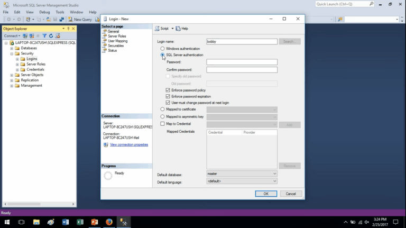Open Help in the Login dialog toolbar
The width and height of the screenshot is (406, 228).
click(x=182, y=29)
